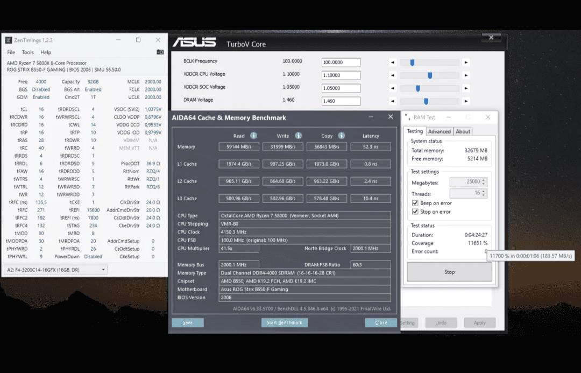Toggle the Stop on error checkbox
The width and height of the screenshot is (581, 373).
415,212
